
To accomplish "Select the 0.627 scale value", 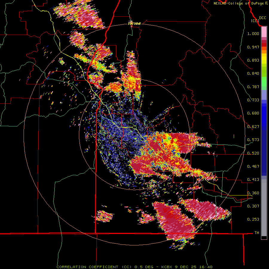I will tap(253, 127).
